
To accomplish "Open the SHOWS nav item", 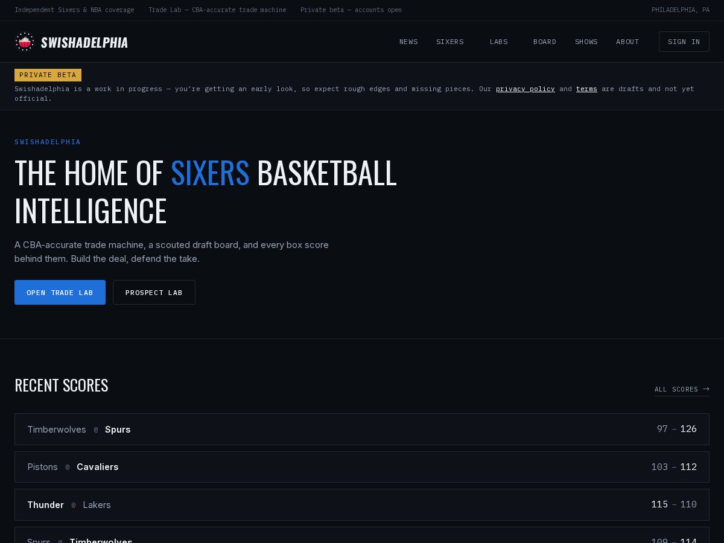I will pyautogui.click(x=586, y=42).
